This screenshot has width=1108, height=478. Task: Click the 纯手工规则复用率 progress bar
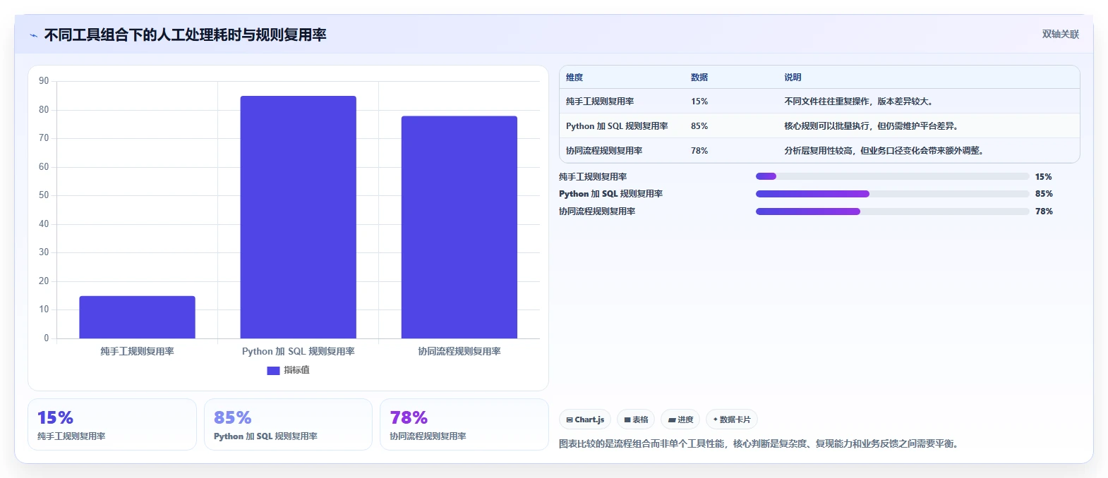[x=892, y=176]
